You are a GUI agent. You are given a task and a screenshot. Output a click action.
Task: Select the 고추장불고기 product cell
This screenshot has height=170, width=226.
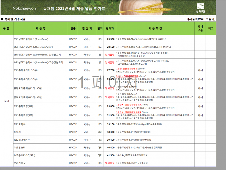click(41, 63)
